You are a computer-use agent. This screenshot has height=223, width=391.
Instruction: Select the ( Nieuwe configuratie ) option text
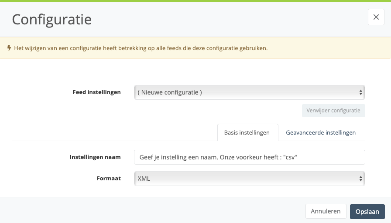coord(170,92)
